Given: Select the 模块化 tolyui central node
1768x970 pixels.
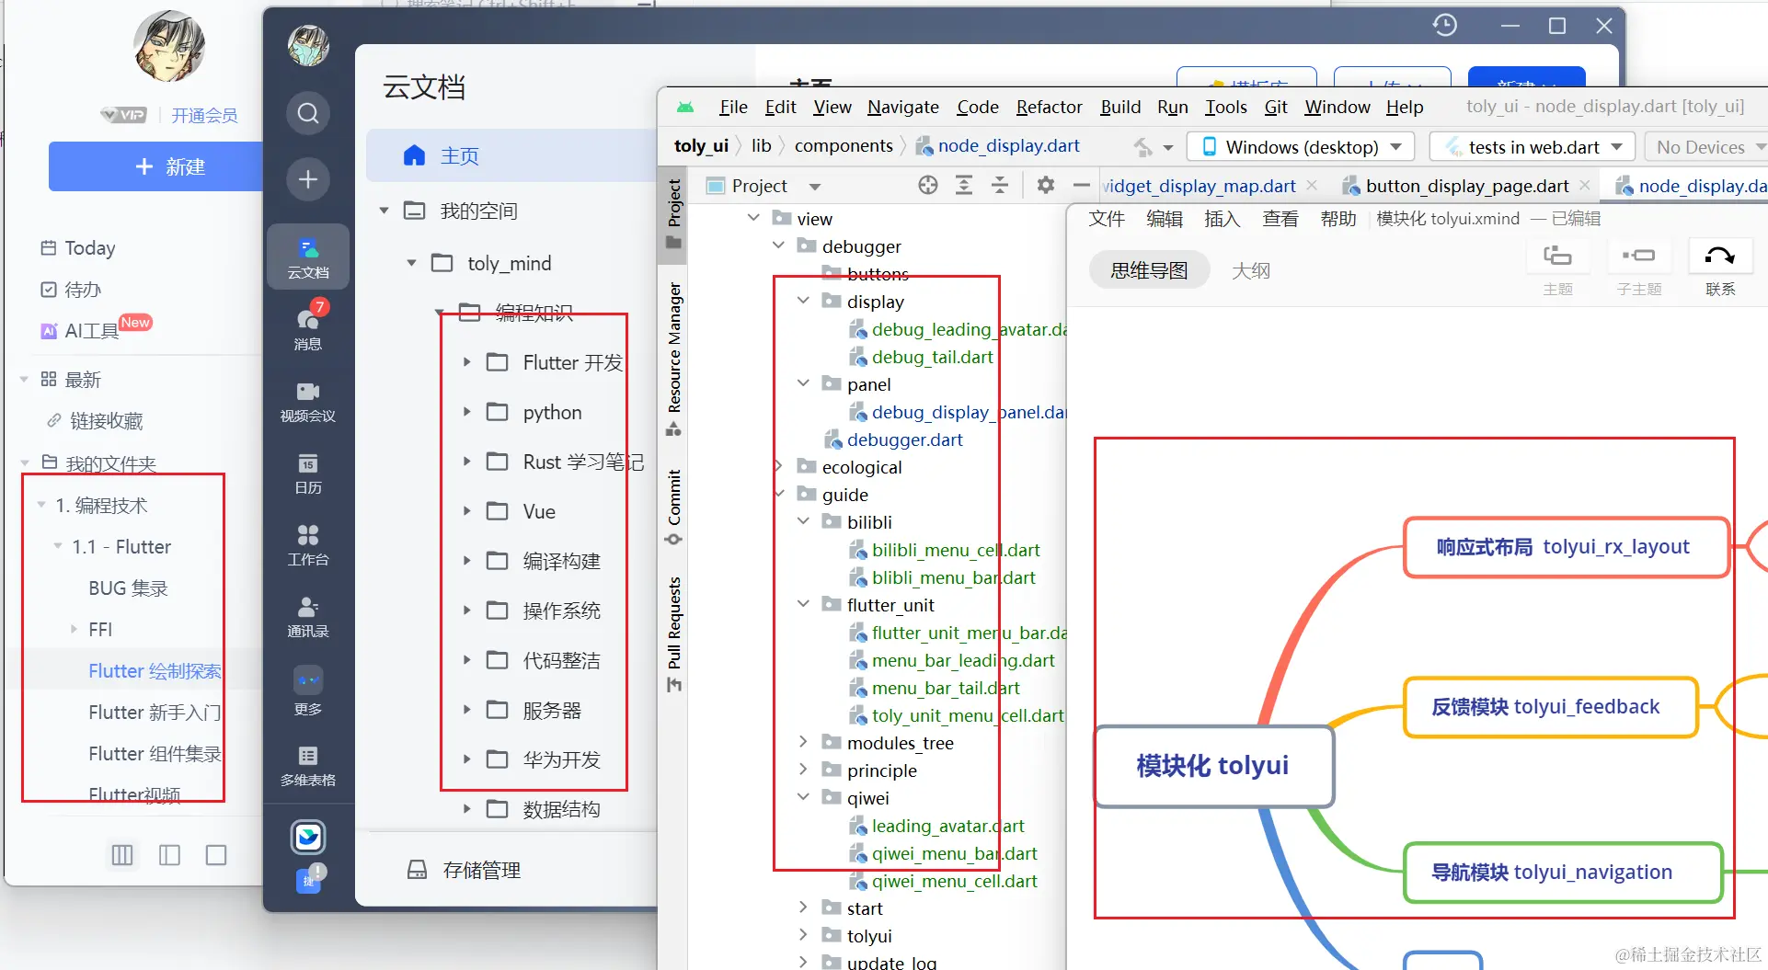Looking at the screenshot, I should [1213, 766].
